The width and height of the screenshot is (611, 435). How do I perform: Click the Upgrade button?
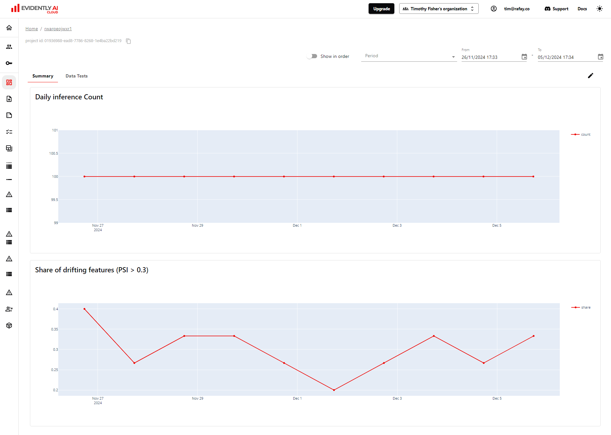click(381, 9)
